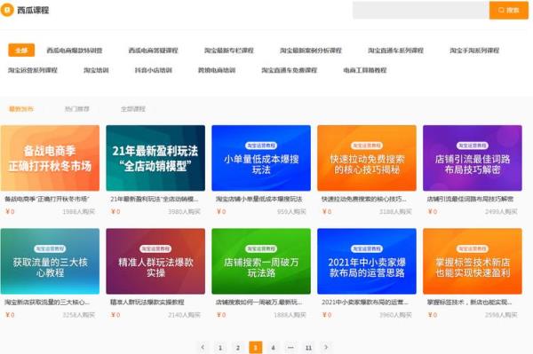Select 西瓜电商爆款特训营 category
The width and height of the screenshot is (533, 354).
click(75, 51)
